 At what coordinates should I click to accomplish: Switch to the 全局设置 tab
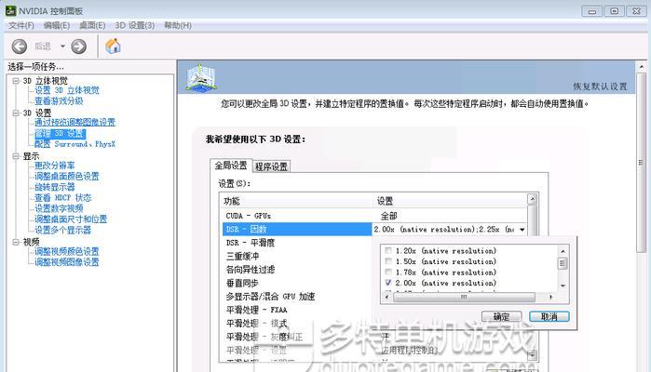pyautogui.click(x=231, y=166)
